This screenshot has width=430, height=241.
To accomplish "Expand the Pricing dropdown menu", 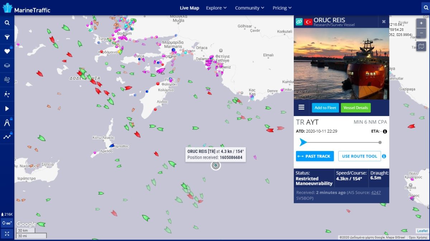I will (282, 8).
